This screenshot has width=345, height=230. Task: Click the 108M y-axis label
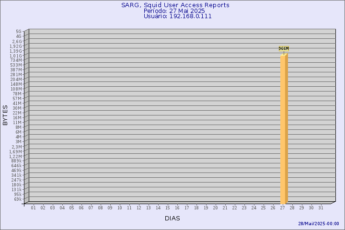(16, 89)
